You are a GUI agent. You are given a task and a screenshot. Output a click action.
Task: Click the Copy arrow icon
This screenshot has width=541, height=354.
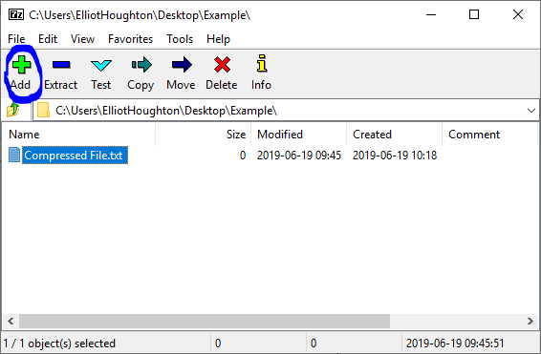tap(141, 65)
